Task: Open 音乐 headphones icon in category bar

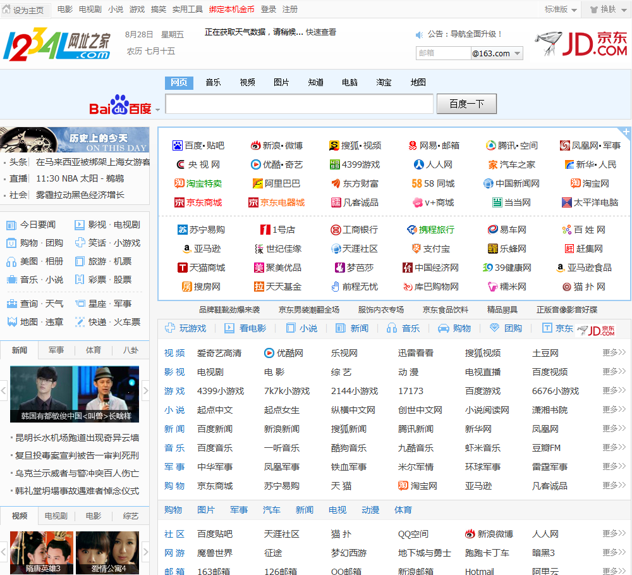Action: [x=392, y=328]
